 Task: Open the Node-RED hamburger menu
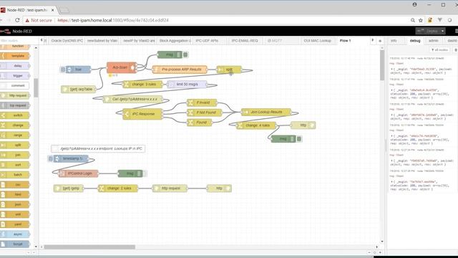point(456,31)
